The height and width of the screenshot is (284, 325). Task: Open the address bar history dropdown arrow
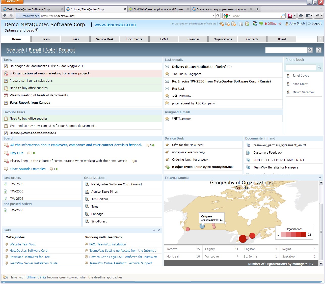point(213,16)
